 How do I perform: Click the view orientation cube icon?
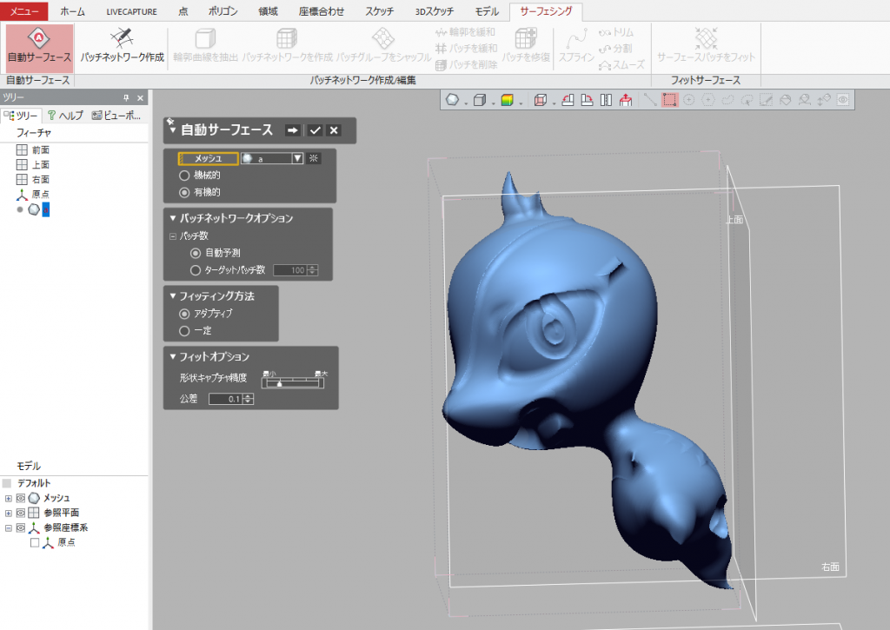pos(541,100)
